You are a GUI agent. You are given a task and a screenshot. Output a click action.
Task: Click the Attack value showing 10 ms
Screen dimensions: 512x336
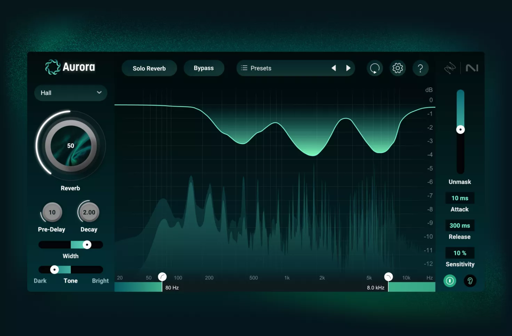click(x=460, y=198)
